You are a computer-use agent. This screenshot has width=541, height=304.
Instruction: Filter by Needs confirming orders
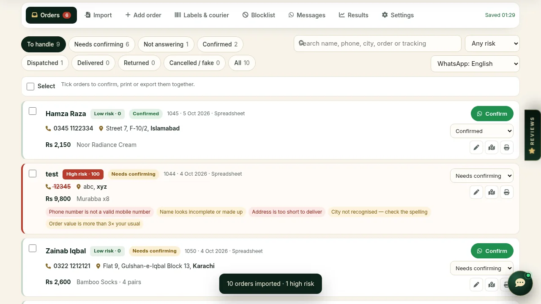coord(102,44)
